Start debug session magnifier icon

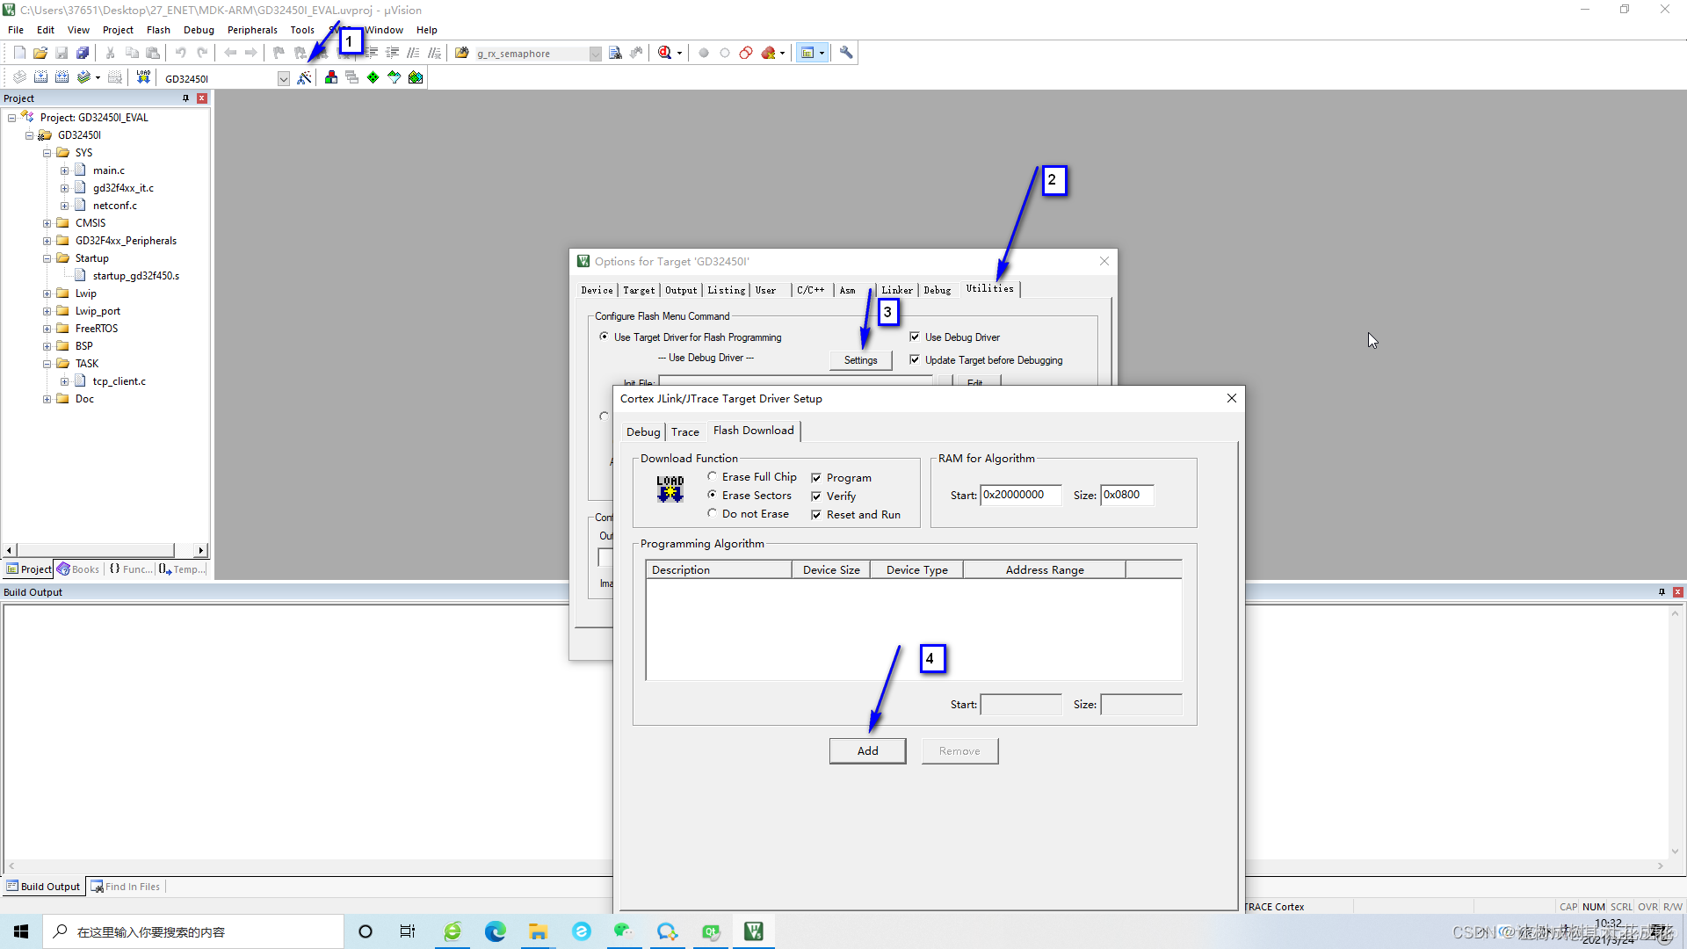tap(665, 54)
